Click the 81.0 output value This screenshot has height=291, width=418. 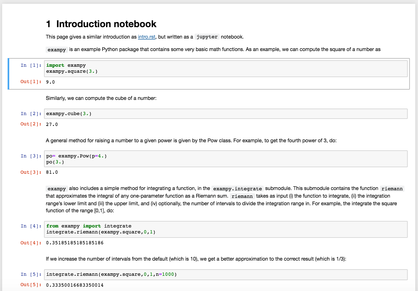pos(52,172)
